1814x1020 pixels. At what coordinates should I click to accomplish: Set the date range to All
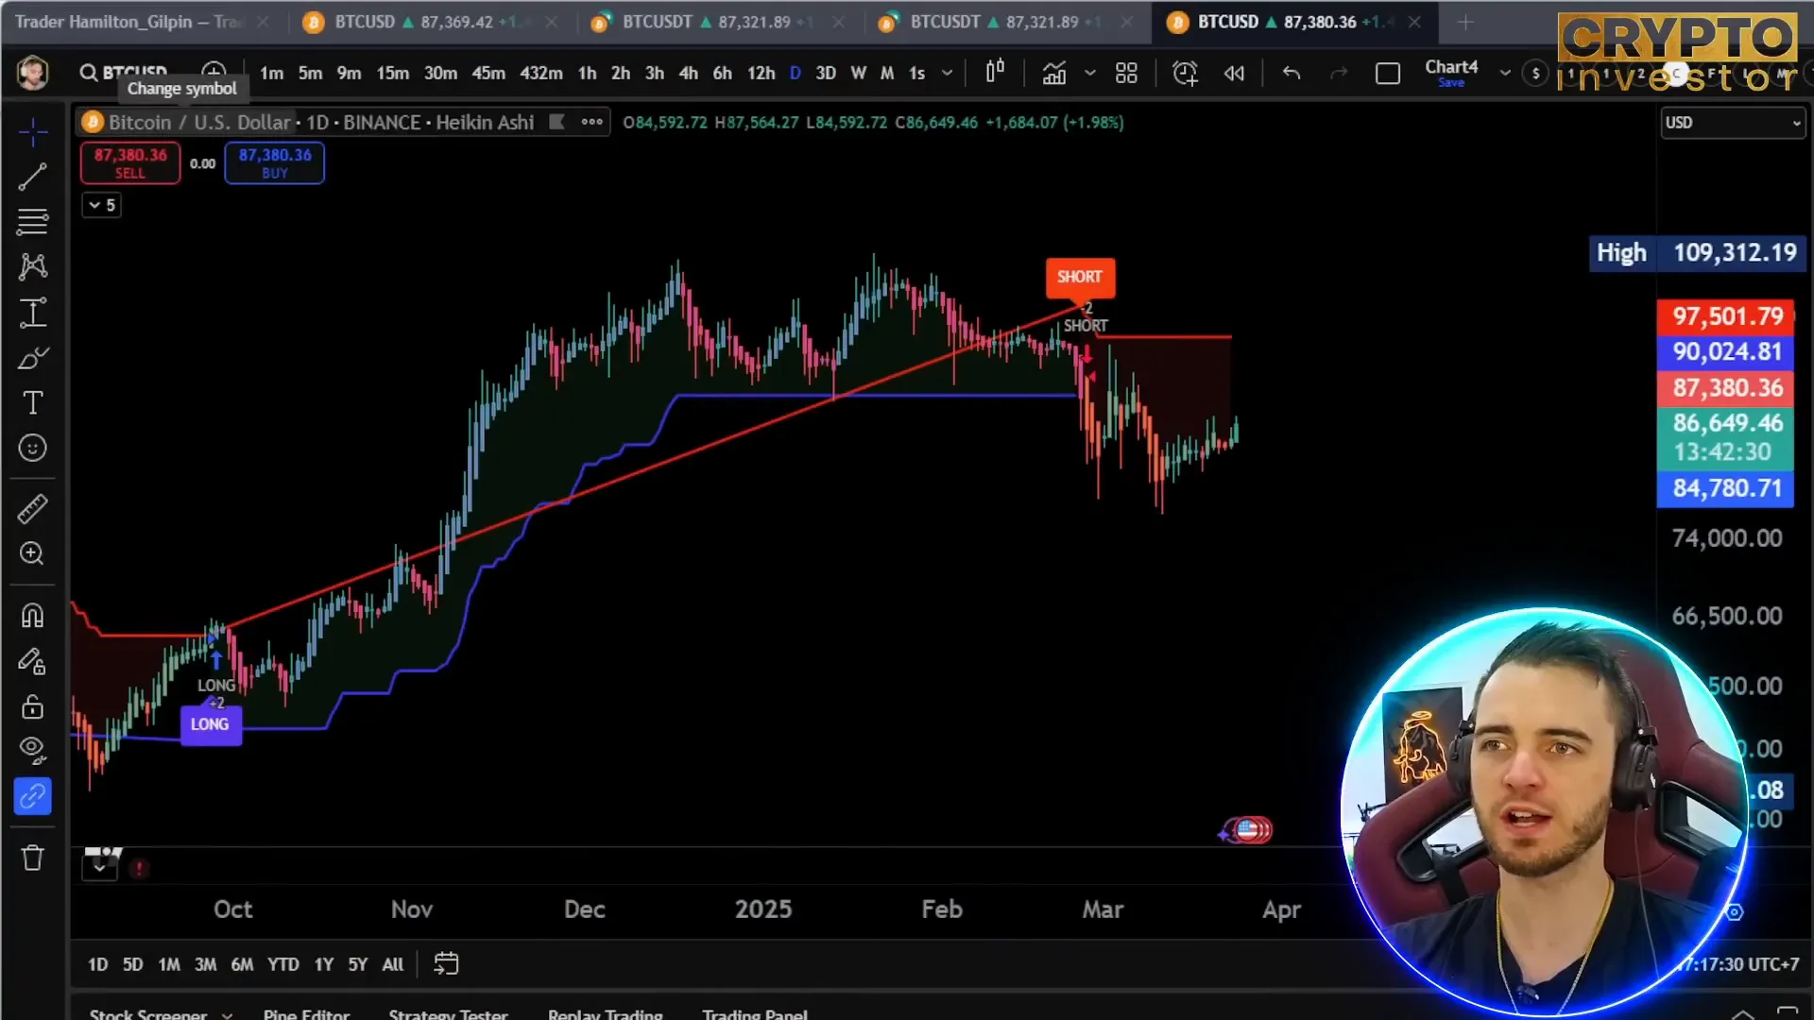[392, 964]
